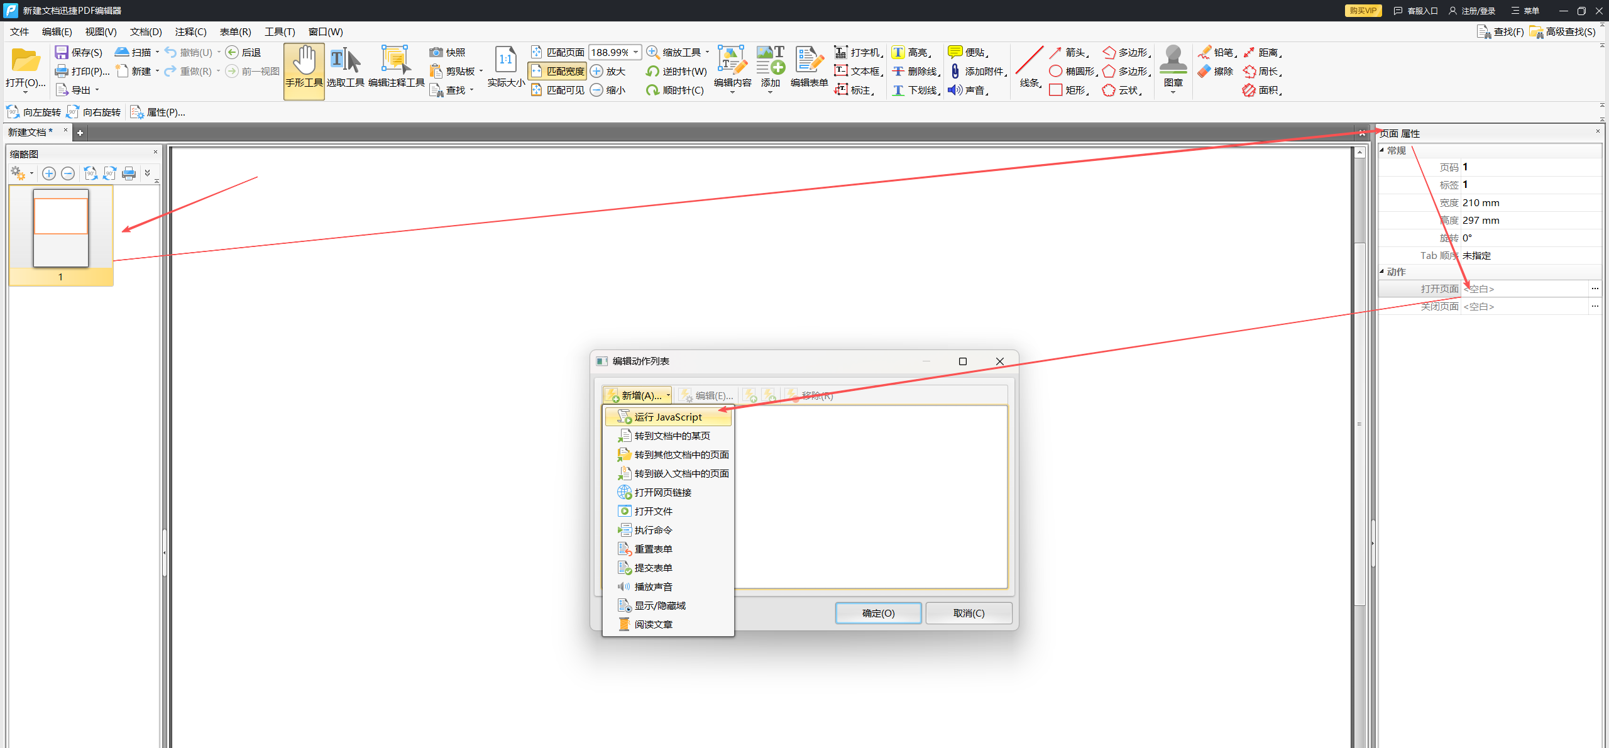The width and height of the screenshot is (1609, 748).
Task: Click the thumbnail panel print icon
Action: click(129, 173)
